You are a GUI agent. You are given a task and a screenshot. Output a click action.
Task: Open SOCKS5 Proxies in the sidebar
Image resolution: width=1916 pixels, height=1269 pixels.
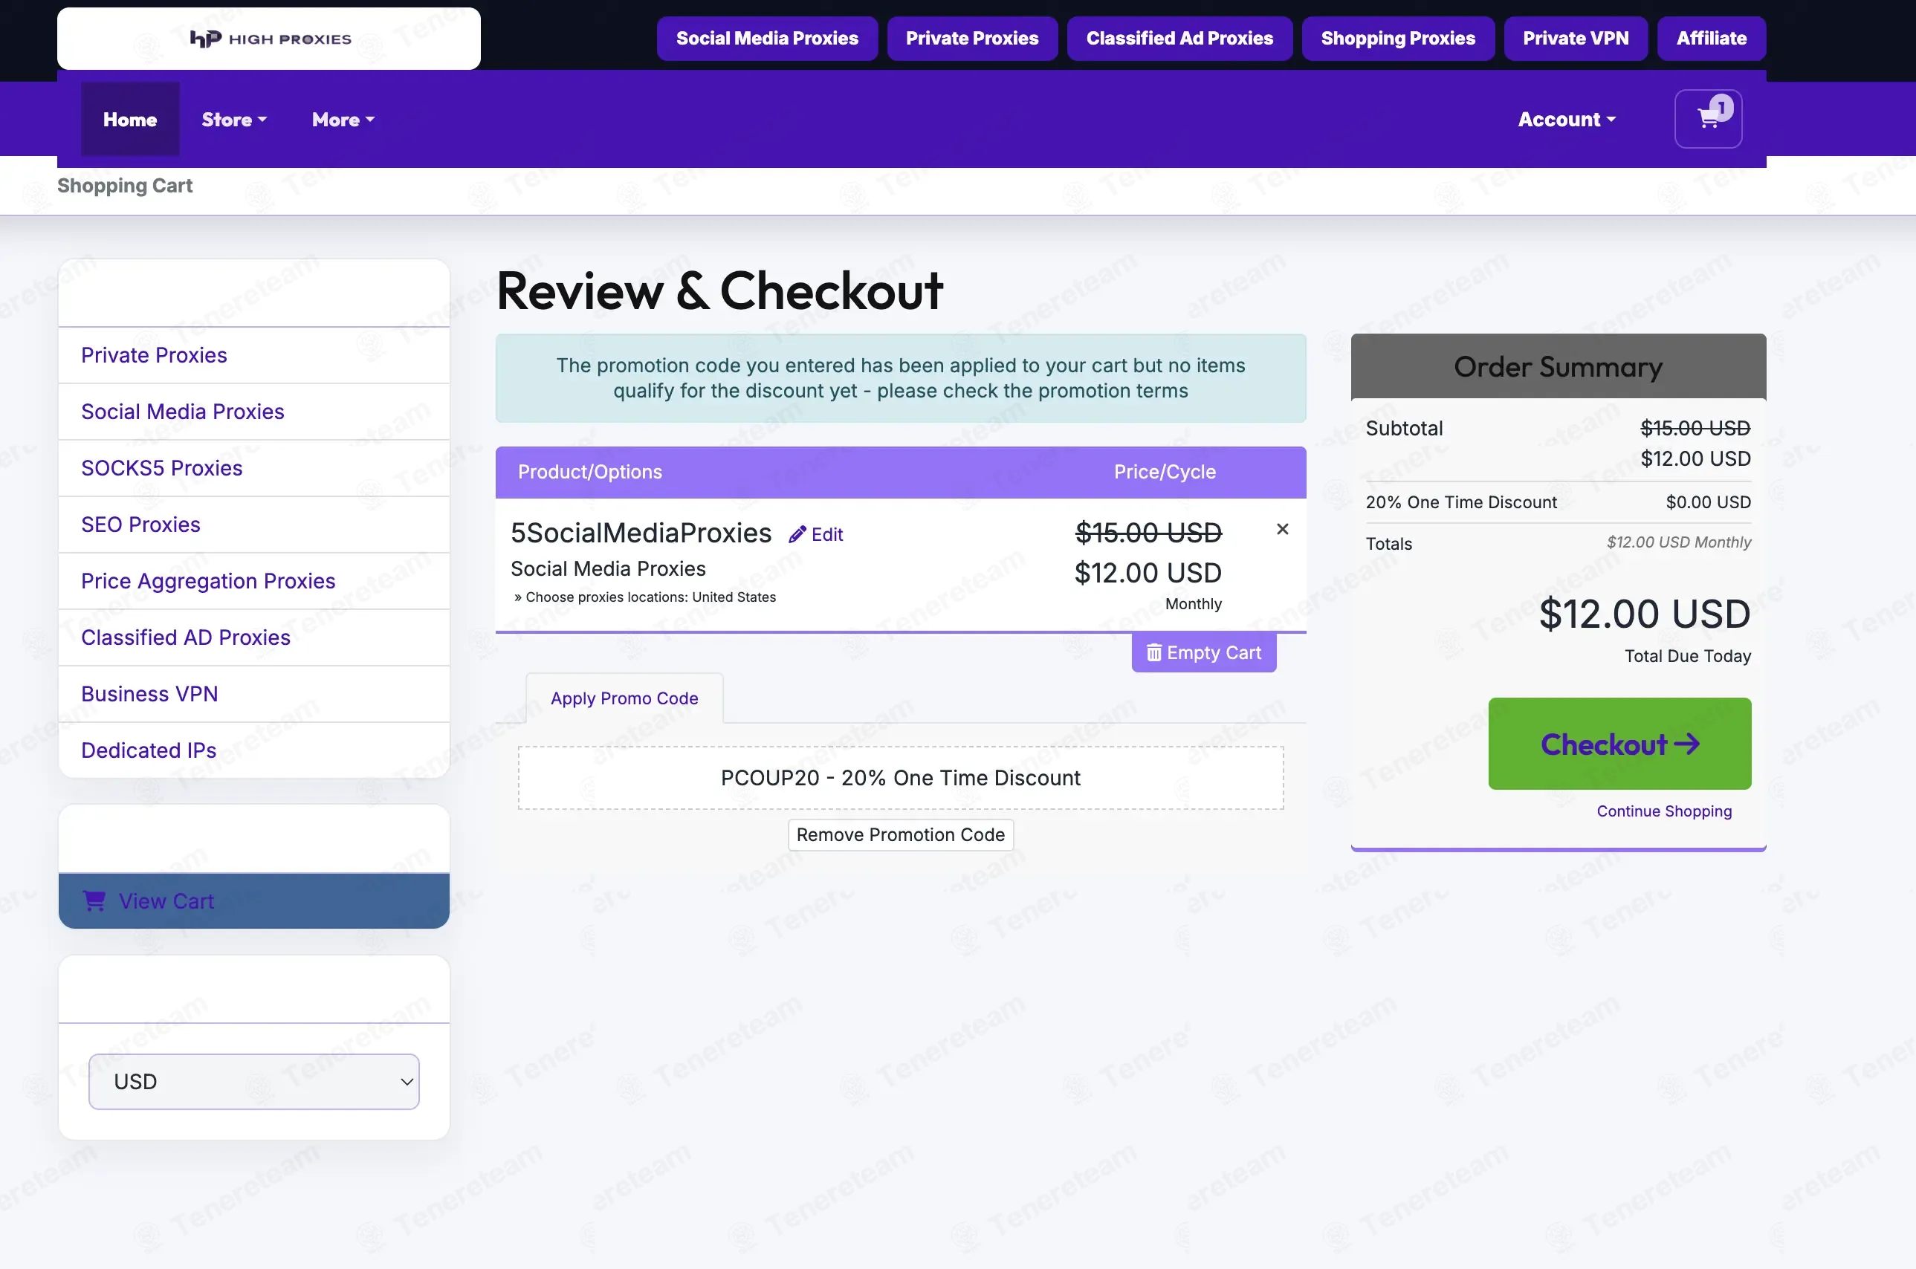coord(254,469)
